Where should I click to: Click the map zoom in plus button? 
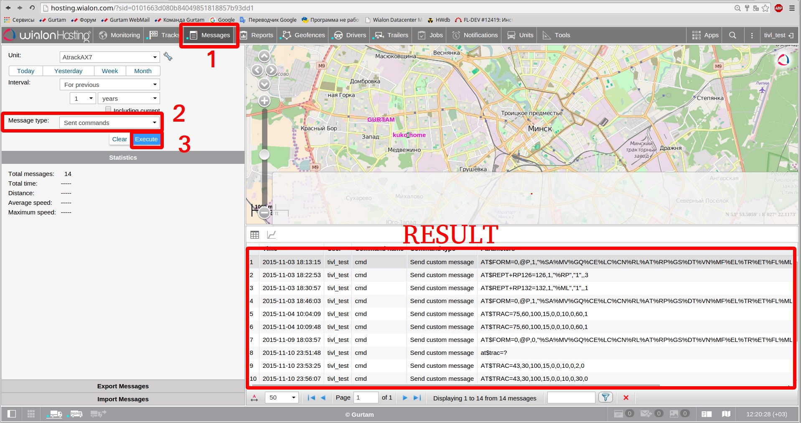pos(264,101)
